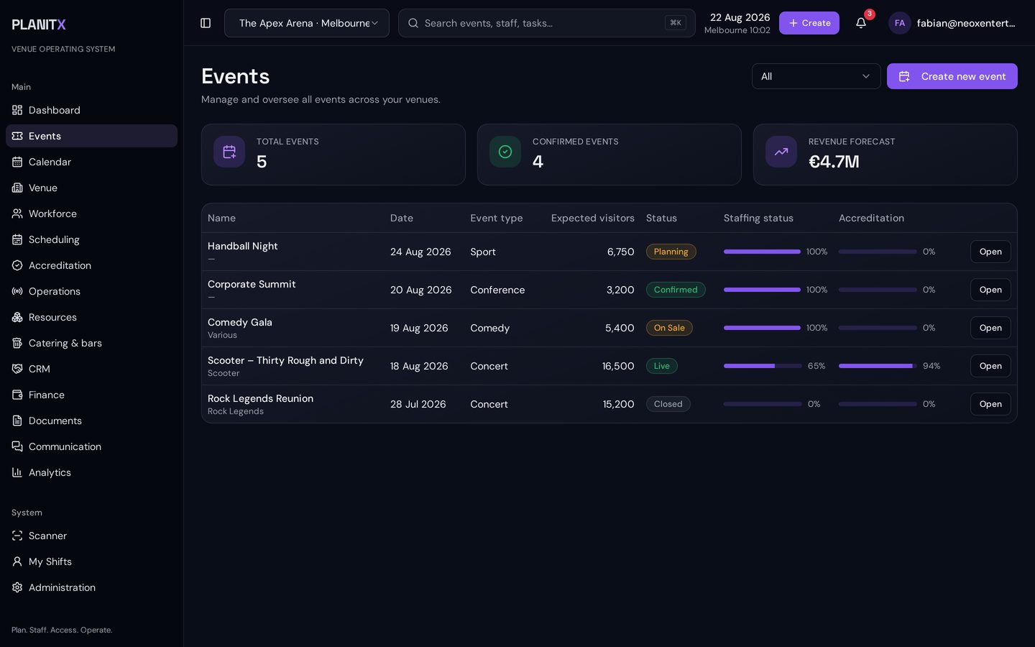Open Administration in System menu
The image size is (1035, 647).
pos(91,587)
